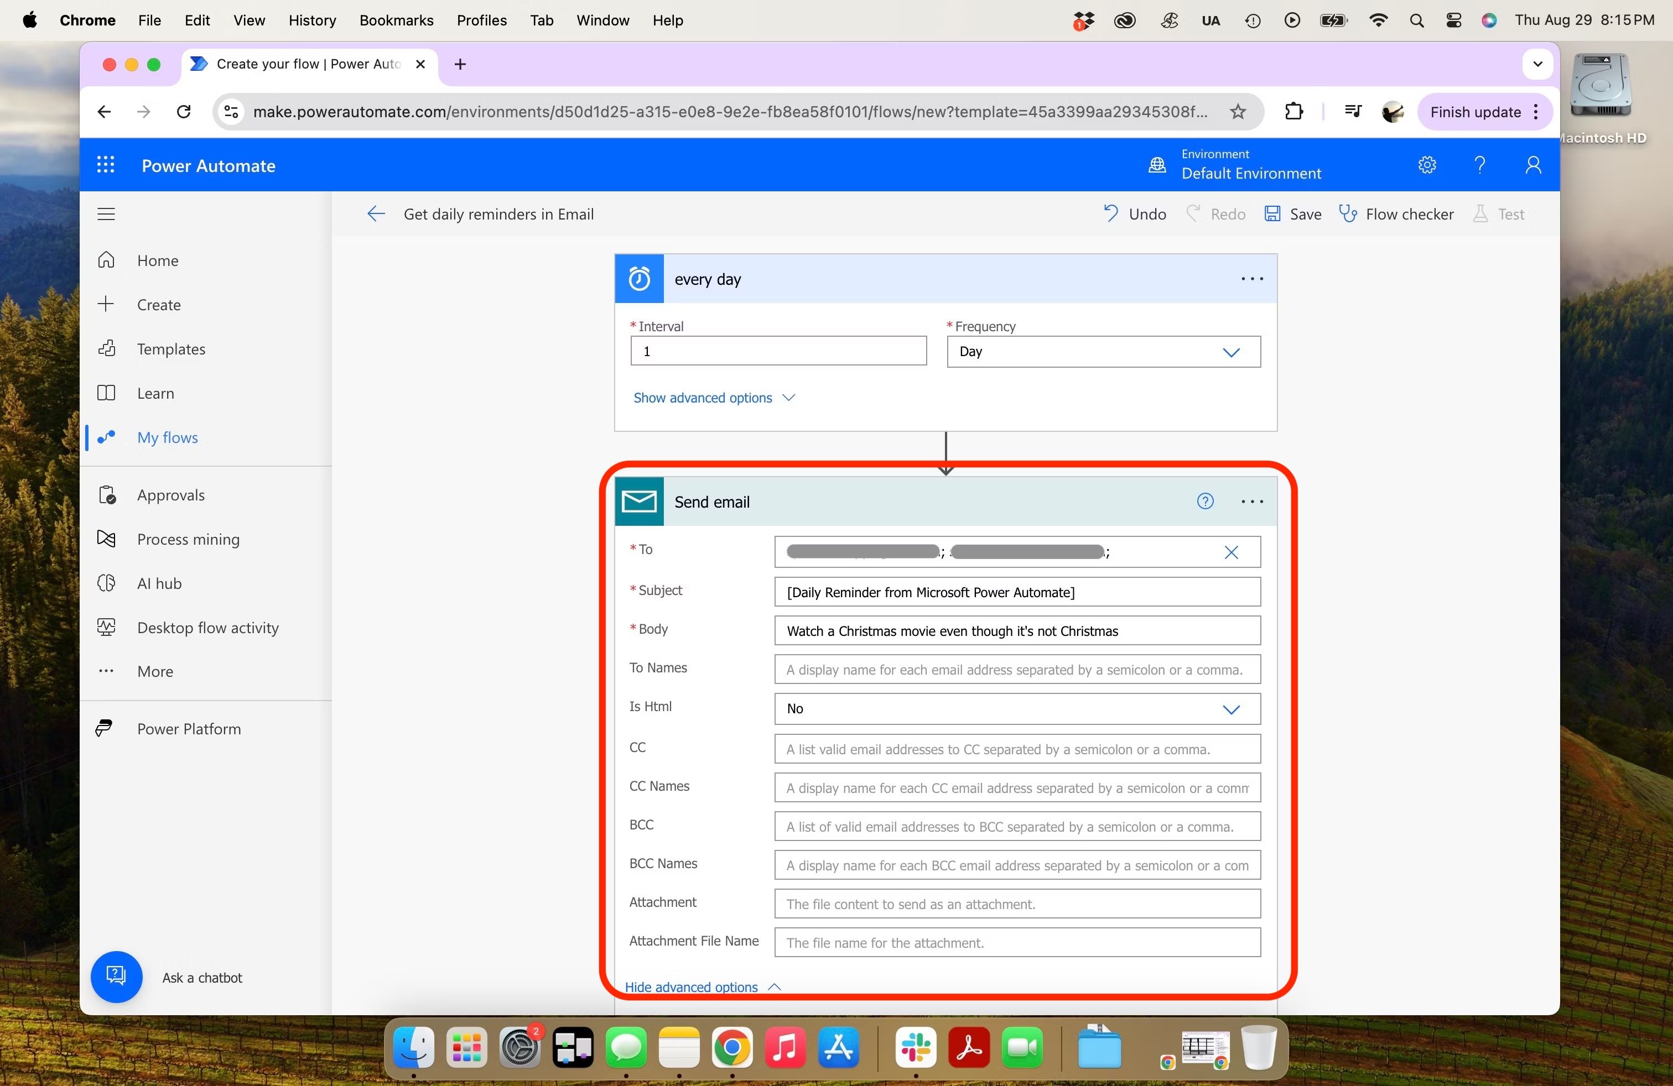The width and height of the screenshot is (1673, 1086).
Task: Open a new Chrome tab
Action: (x=460, y=64)
